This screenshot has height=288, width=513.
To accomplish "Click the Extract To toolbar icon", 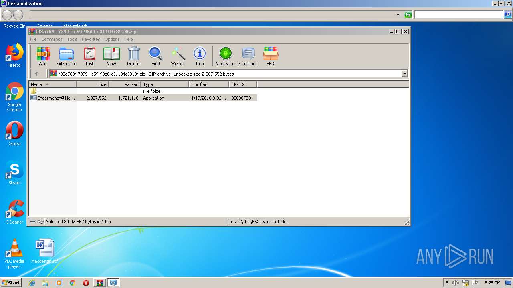I will tap(66, 56).
